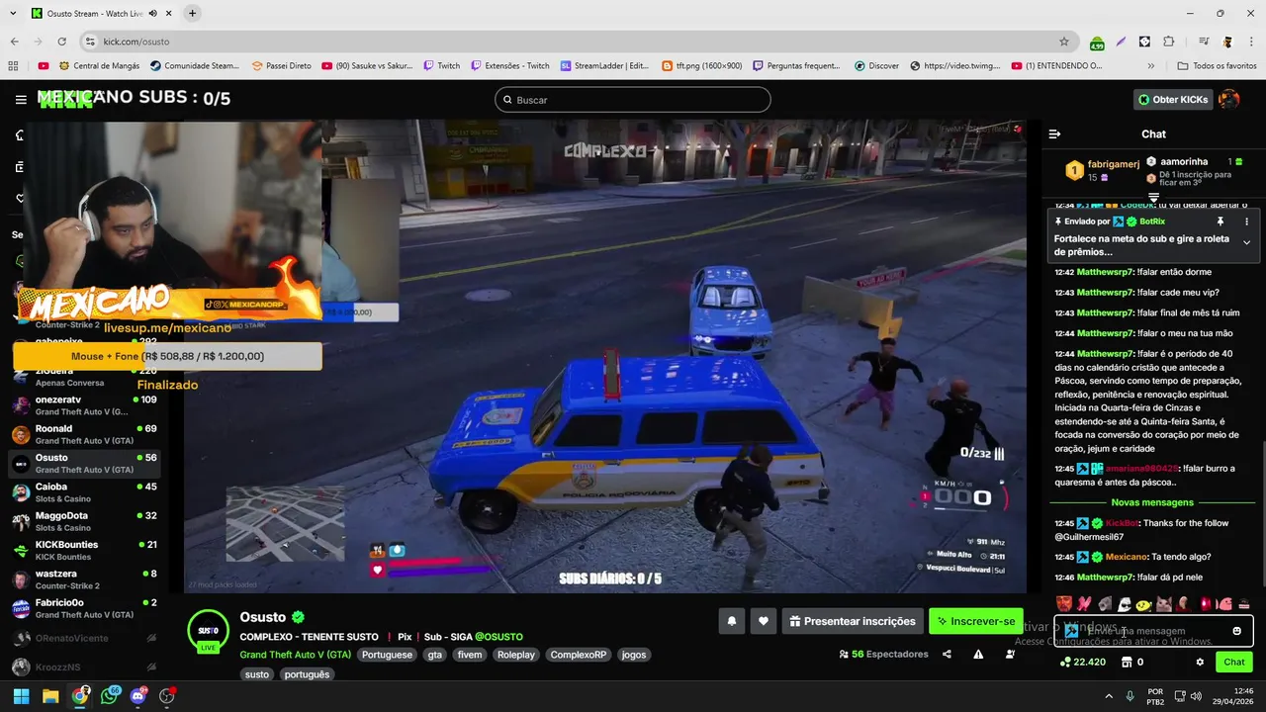The height and width of the screenshot is (712, 1266).
Task: Reload the page
Action: 61,42
